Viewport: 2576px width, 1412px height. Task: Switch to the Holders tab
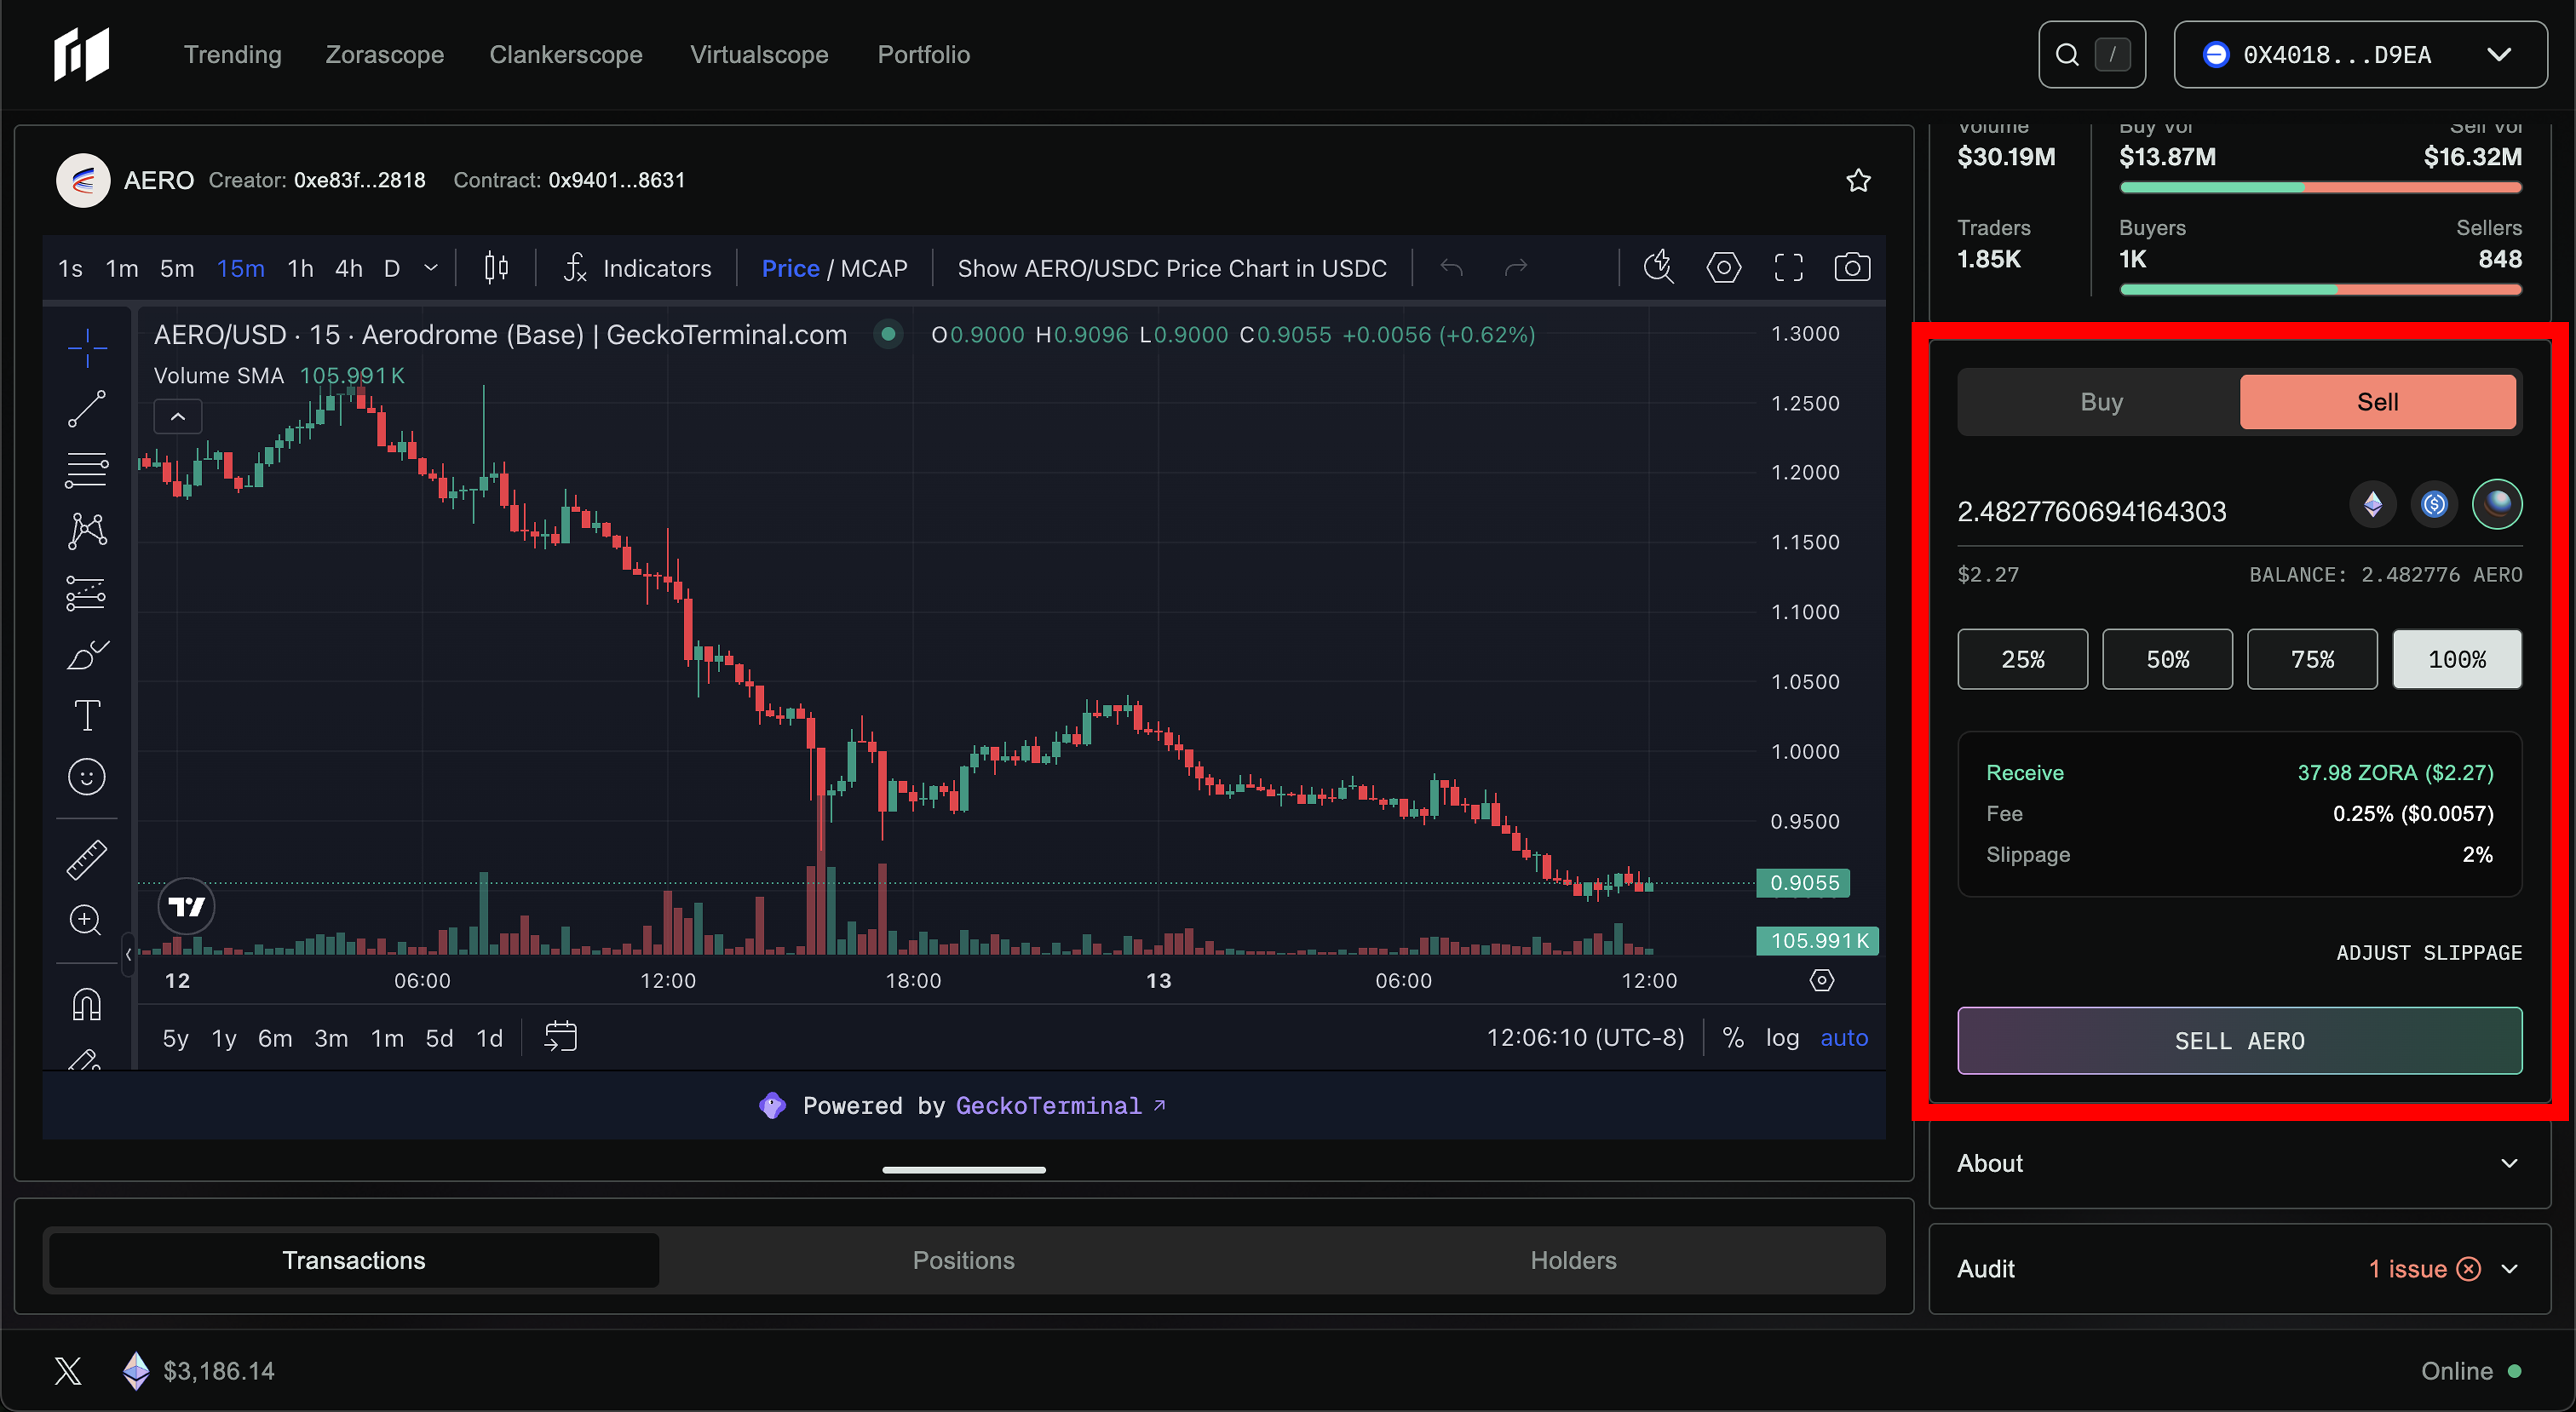(x=1572, y=1260)
